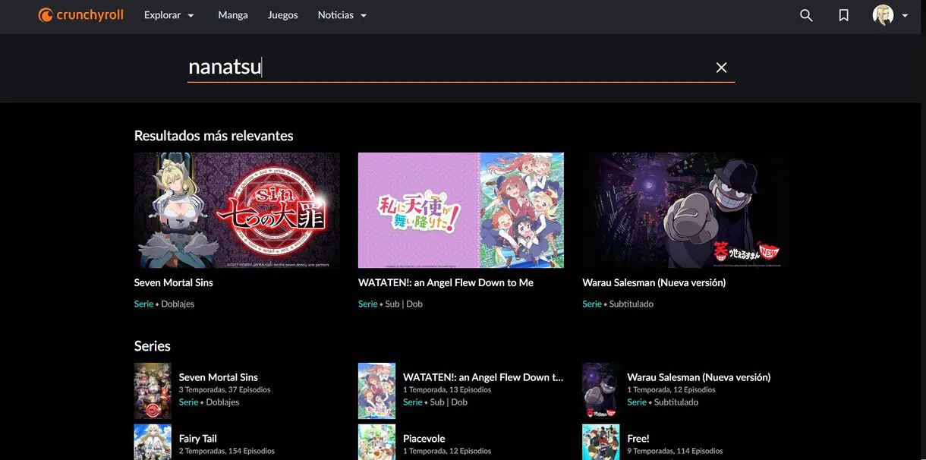The height and width of the screenshot is (460, 926).
Task: Expand the Explorar dropdown menu
Action: tap(169, 15)
